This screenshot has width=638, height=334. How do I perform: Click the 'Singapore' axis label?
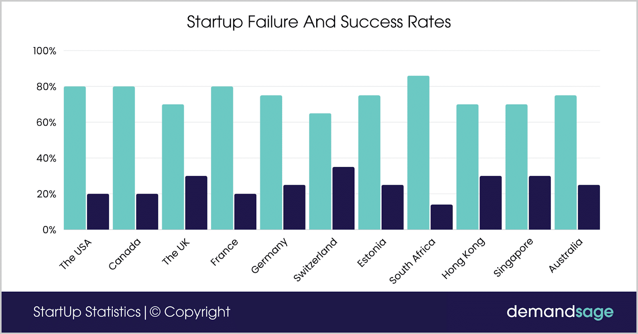click(513, 257)
